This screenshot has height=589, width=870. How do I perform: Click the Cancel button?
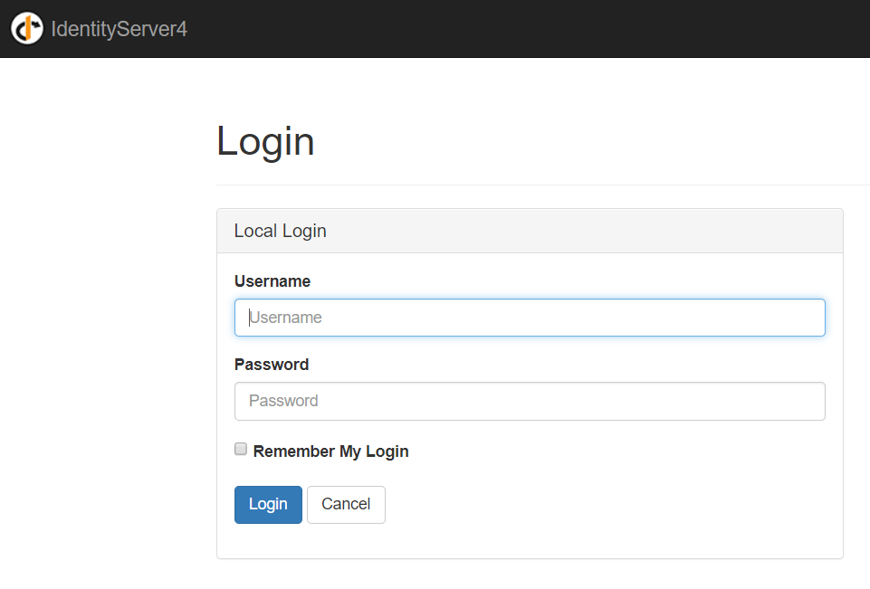click(x=346, y=505)
